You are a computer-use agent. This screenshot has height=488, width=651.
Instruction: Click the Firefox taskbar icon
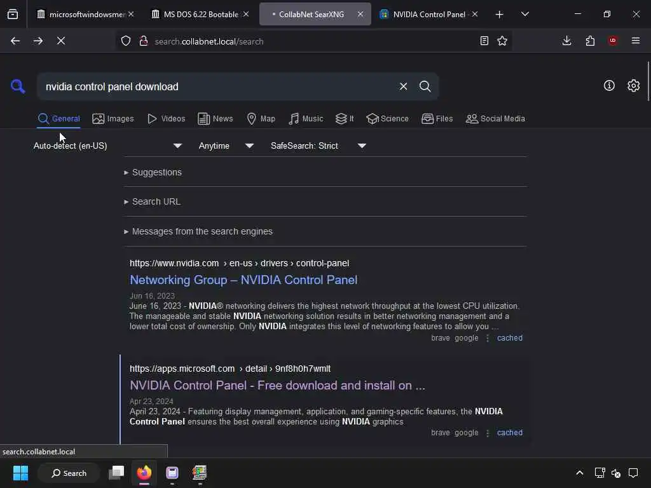tap(144, 473)
